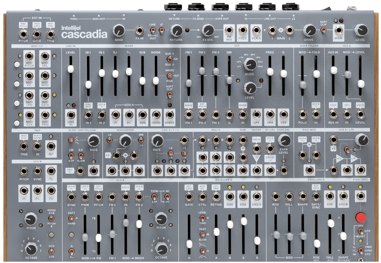381x263 pixels.
Task: Click the mixer SUB slider cap
Action: point(142,81)
